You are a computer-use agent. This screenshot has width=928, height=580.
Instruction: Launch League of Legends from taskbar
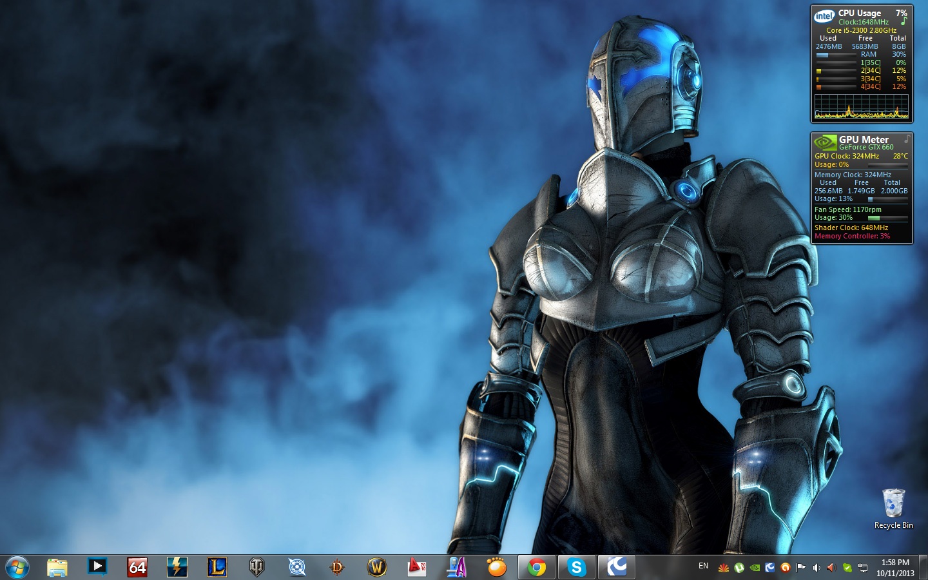pos(217,567)
